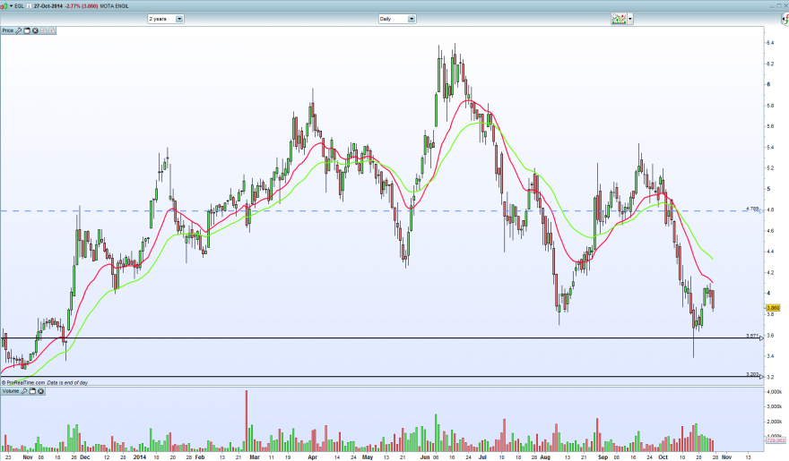Open the 2 years period dropdown

[x=166, y=19]
